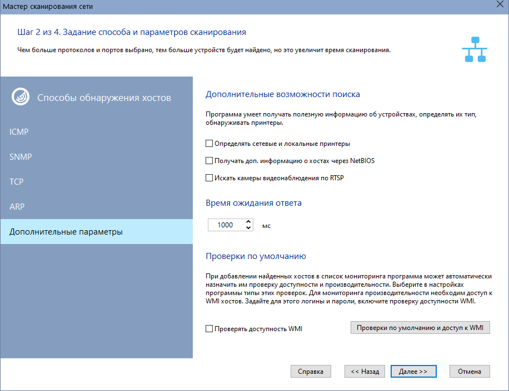Click the Отмена button
Image resolution: width=509 pixels, height=391 pixels.
click(470, 371)
